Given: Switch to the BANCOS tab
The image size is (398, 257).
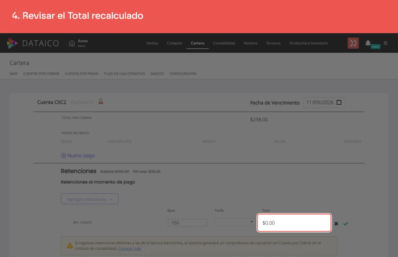Looking at the screenshot, I should coord(157,74).
